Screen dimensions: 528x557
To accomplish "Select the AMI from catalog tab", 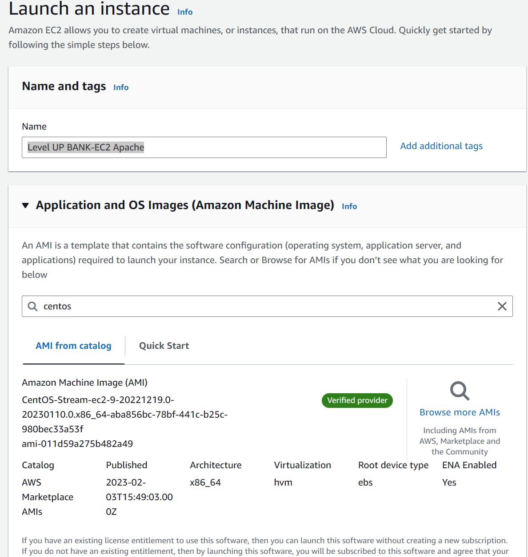I will (73, 346).
